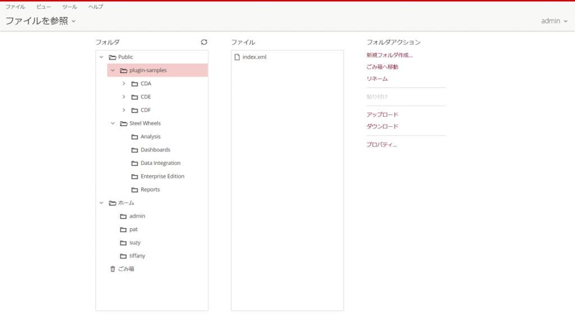
Task: Click the ホーム folder icon
Action: 112,203
